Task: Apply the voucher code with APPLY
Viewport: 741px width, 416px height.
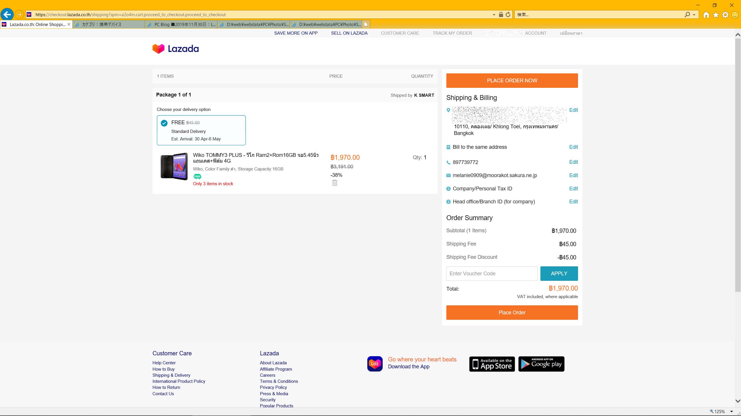Action: pos(559,274)
